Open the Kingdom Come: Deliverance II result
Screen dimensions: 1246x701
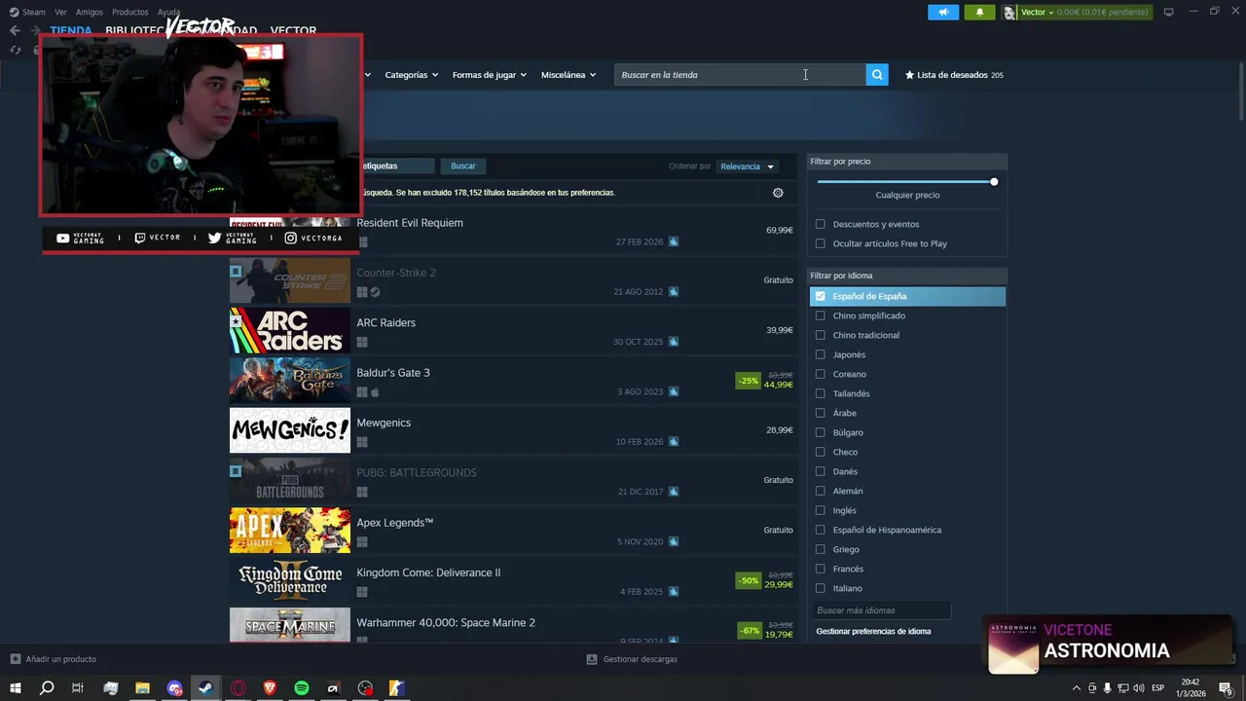514,579
